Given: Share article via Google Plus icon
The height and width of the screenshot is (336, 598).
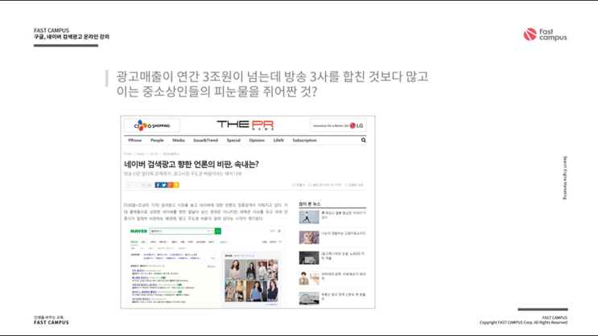Looking at the screenshot, I should pos(170,185).
